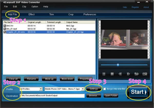Select the film3.flv row
154x108 pixels.
coord(49,26)
